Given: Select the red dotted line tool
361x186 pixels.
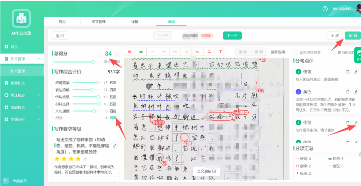Looking at the screenshot, I should 175,52.
